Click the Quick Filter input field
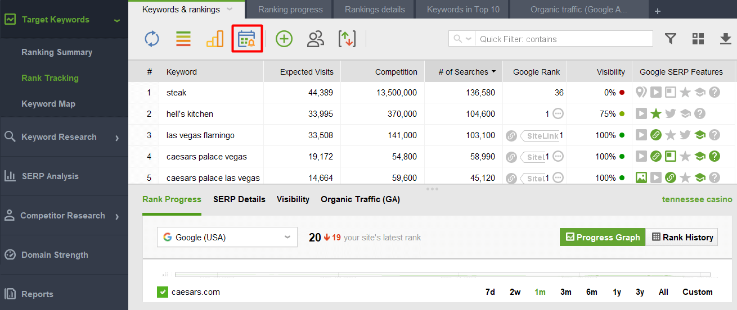737x310 pixels. click(564, 39)
